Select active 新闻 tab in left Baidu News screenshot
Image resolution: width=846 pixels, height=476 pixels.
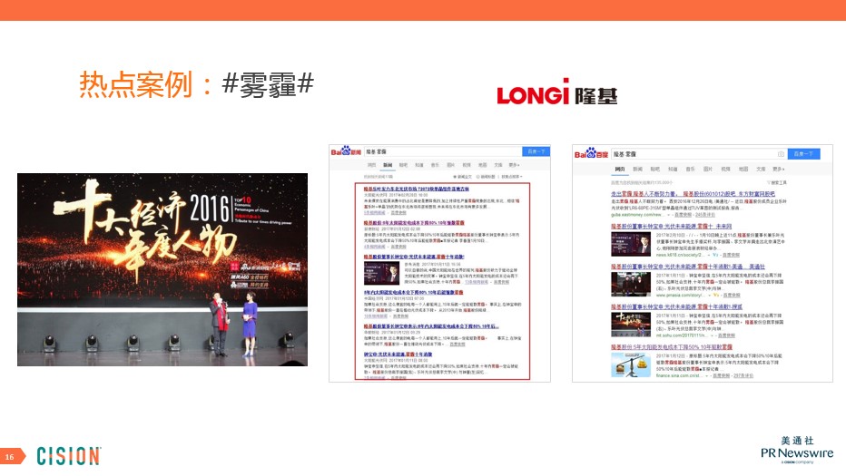click(388, 165)
